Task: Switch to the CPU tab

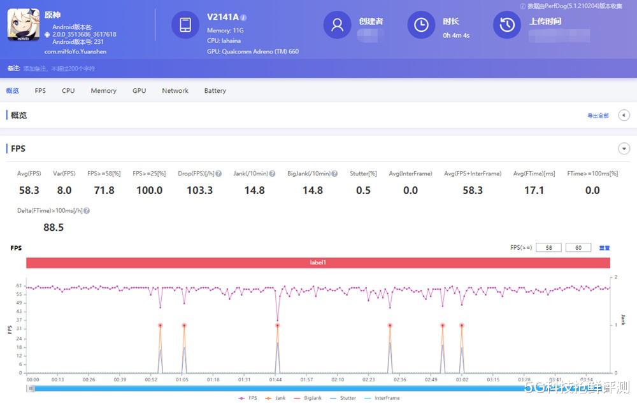Action: pos(68,90)
